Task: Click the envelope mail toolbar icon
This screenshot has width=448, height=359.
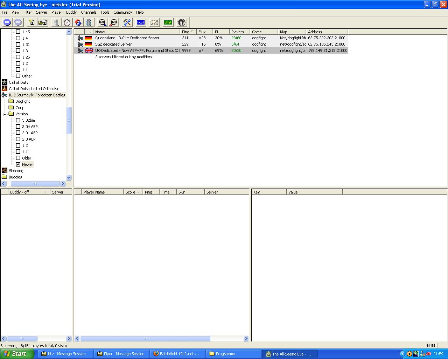Action: (154, 22)
